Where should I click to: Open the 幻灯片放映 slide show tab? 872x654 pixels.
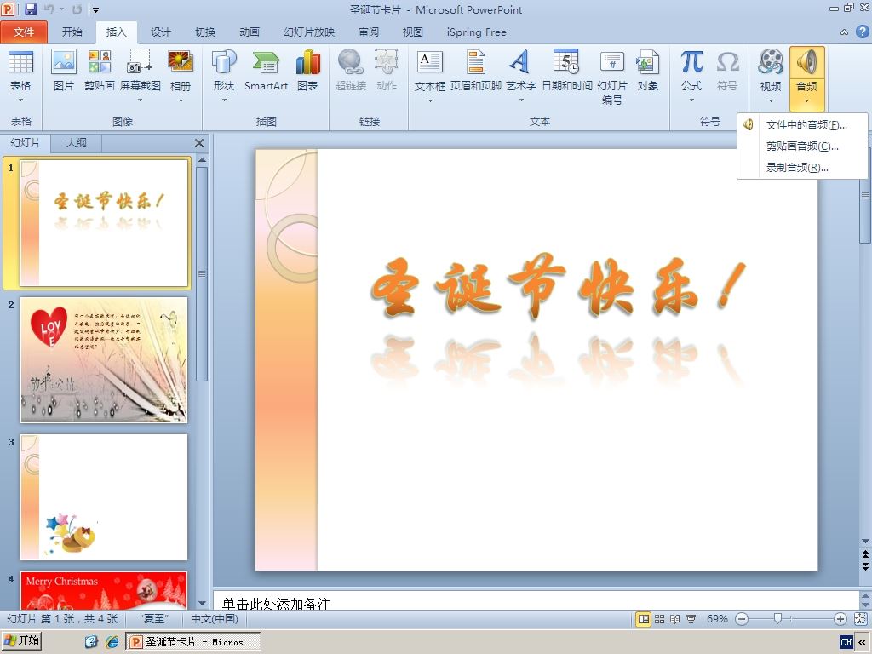309,32
